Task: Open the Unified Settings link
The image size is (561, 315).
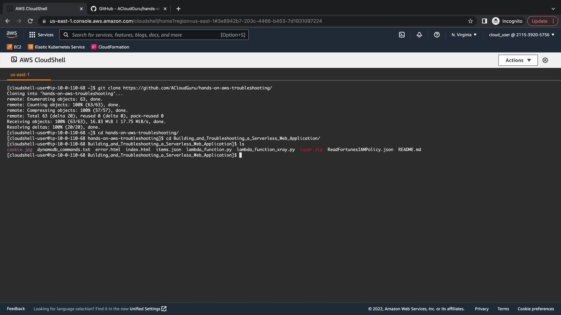Action: pyautogui.click(x=148, y=309)
